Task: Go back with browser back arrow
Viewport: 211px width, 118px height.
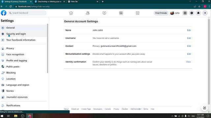Action: coord(2,7)
